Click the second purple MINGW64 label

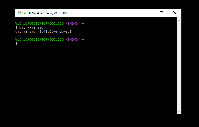point(72,39)
